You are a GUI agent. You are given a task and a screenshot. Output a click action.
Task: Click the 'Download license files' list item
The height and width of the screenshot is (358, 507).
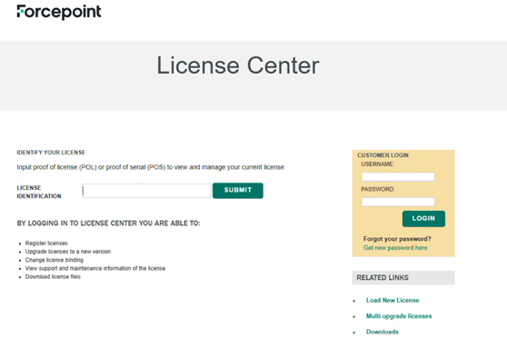point(53,277)
